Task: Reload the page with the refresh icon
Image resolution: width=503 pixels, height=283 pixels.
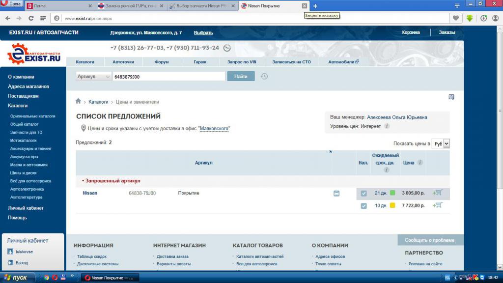Action: coord(31,18)
